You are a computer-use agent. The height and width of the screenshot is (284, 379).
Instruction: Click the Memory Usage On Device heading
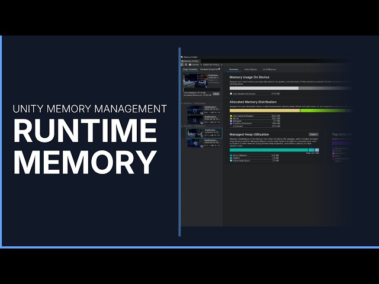[x=249, y=78]
